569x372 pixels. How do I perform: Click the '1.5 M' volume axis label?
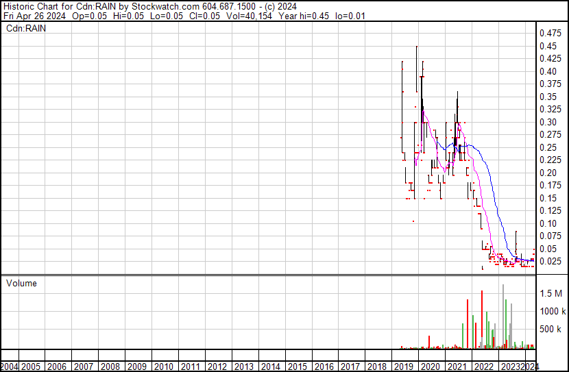551,293
